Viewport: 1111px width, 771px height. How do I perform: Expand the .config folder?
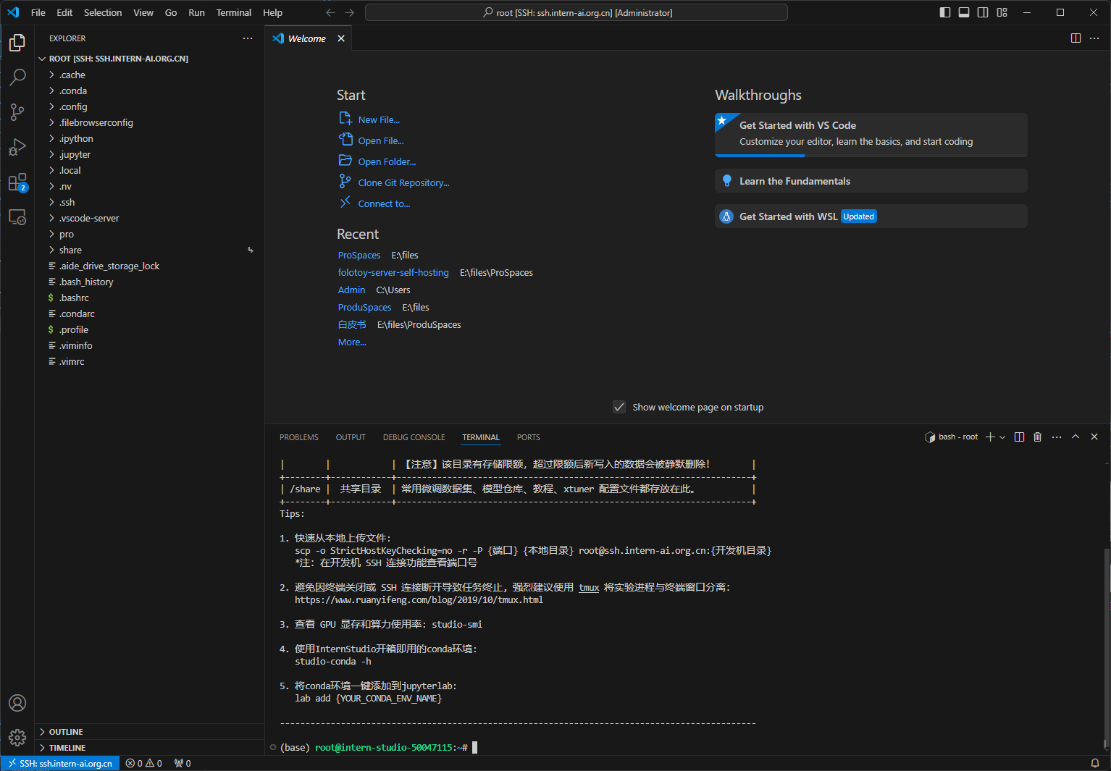[150, 107]
